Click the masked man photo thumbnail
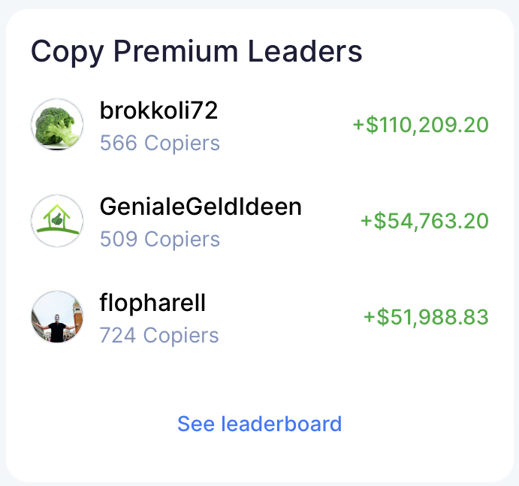 57,317
